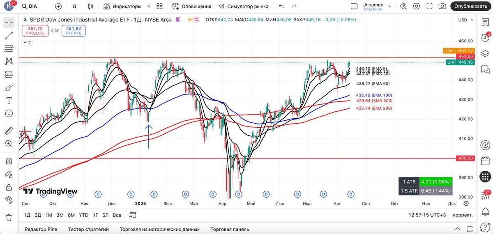Select the trend line drawing tool
The width and height of the screenshot is (493, 234).
[x=9, y=36]
